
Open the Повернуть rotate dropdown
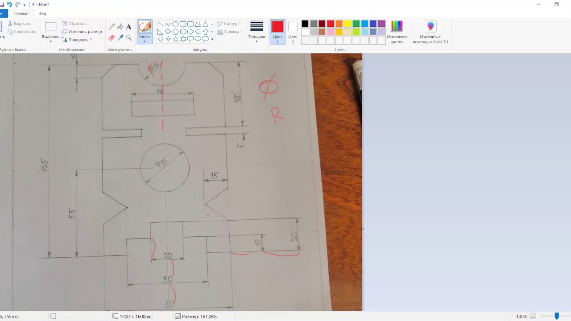[80, 40]
